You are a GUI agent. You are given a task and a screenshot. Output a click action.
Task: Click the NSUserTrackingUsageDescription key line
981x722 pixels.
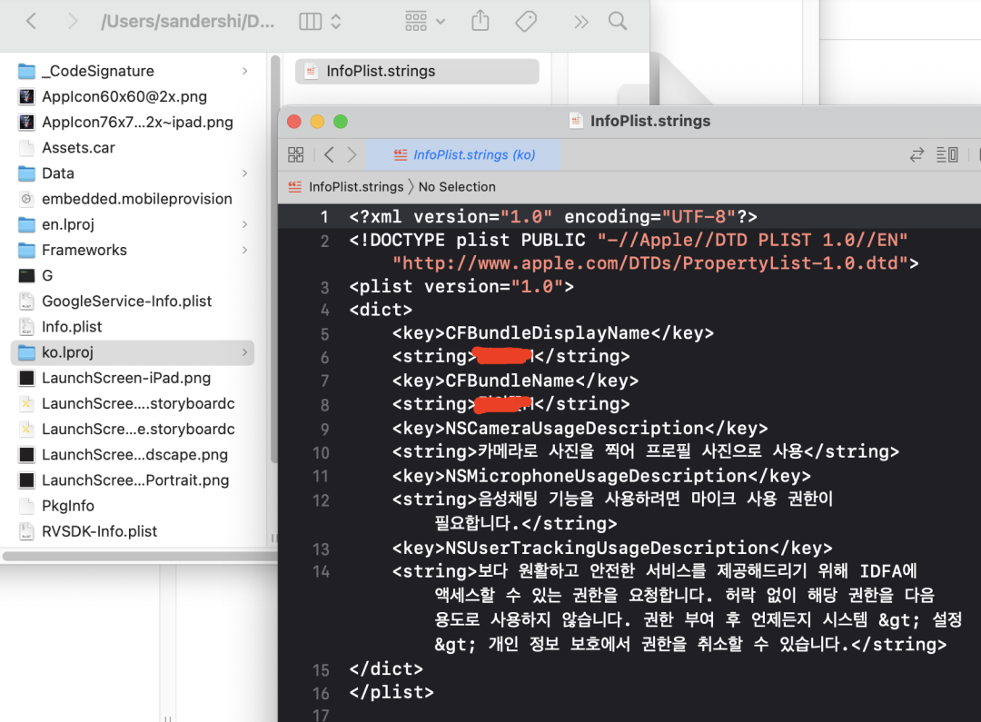tap(612, 548)
